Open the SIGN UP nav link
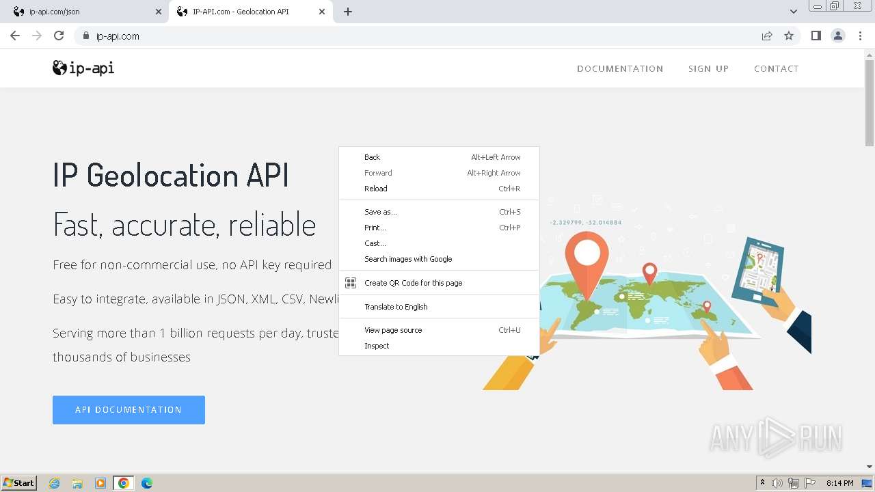This screenshot has height=492, width=875. [708, 68]
